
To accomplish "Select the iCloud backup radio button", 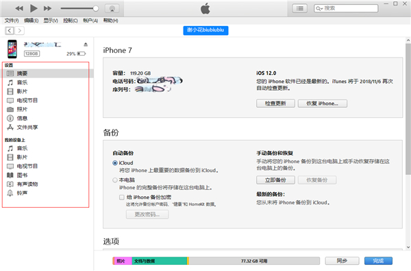I will [115, 163].
